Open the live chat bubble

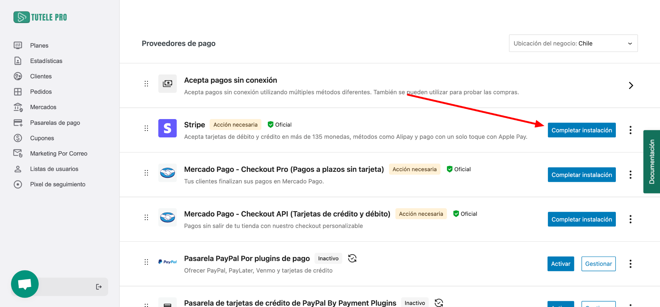pos(25,284)
